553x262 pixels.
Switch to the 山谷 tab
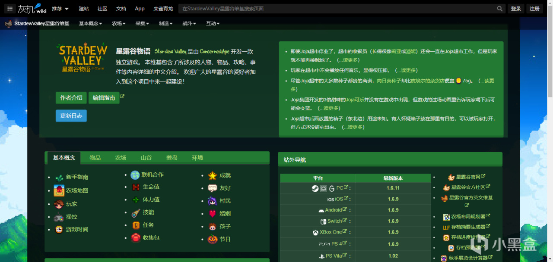[x=146, y=158]
